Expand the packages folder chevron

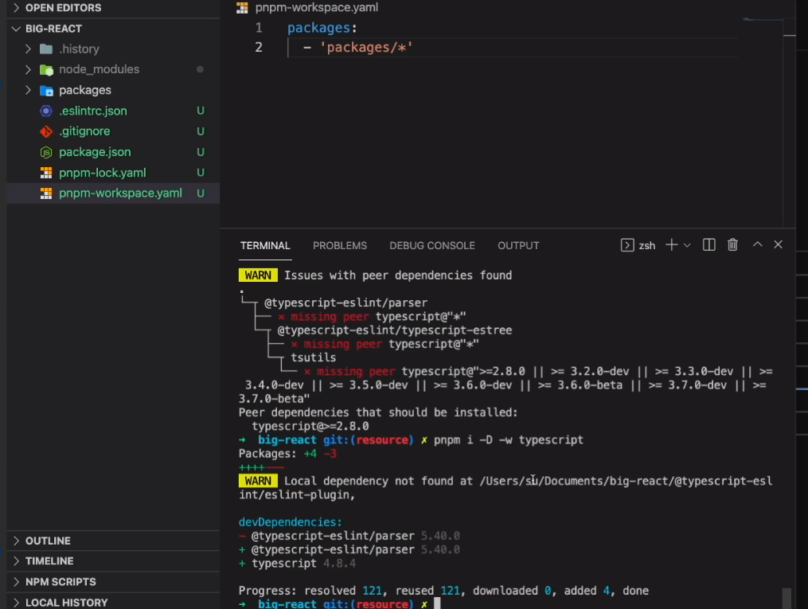click(29, 90)
